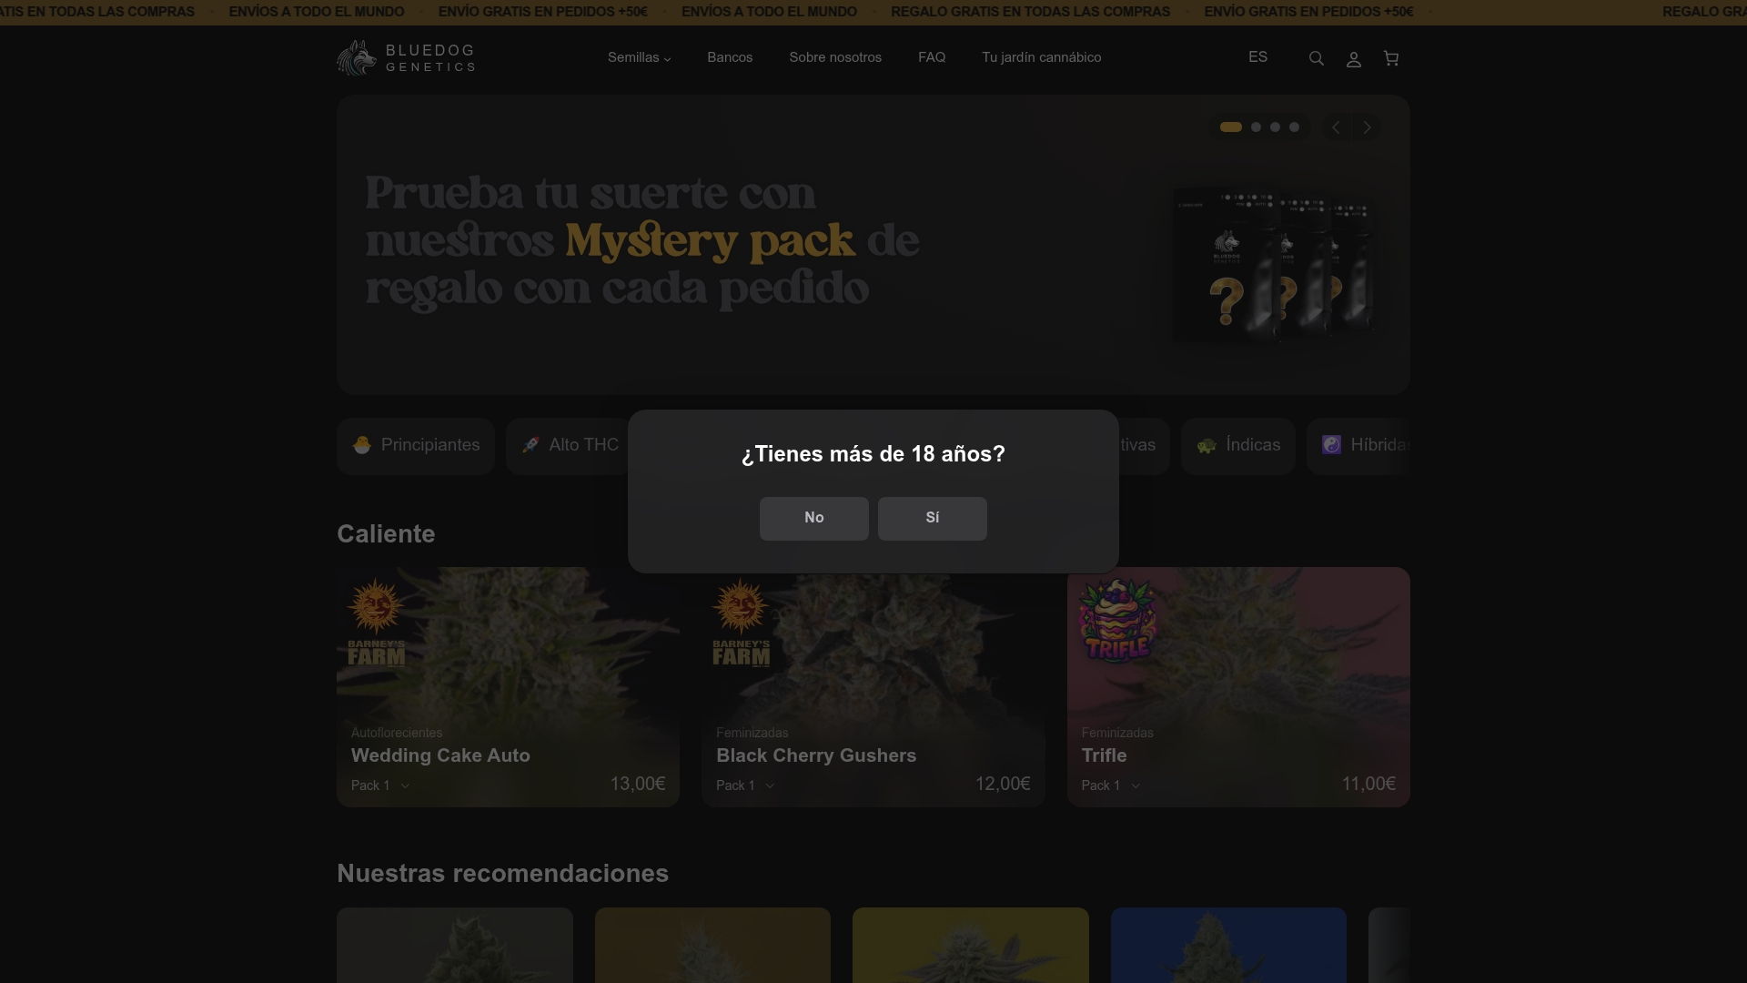The width and height of the screenshot is (1747, 983).
Task: Select the Principiantes category chip
Action: (x=416, y=446)
